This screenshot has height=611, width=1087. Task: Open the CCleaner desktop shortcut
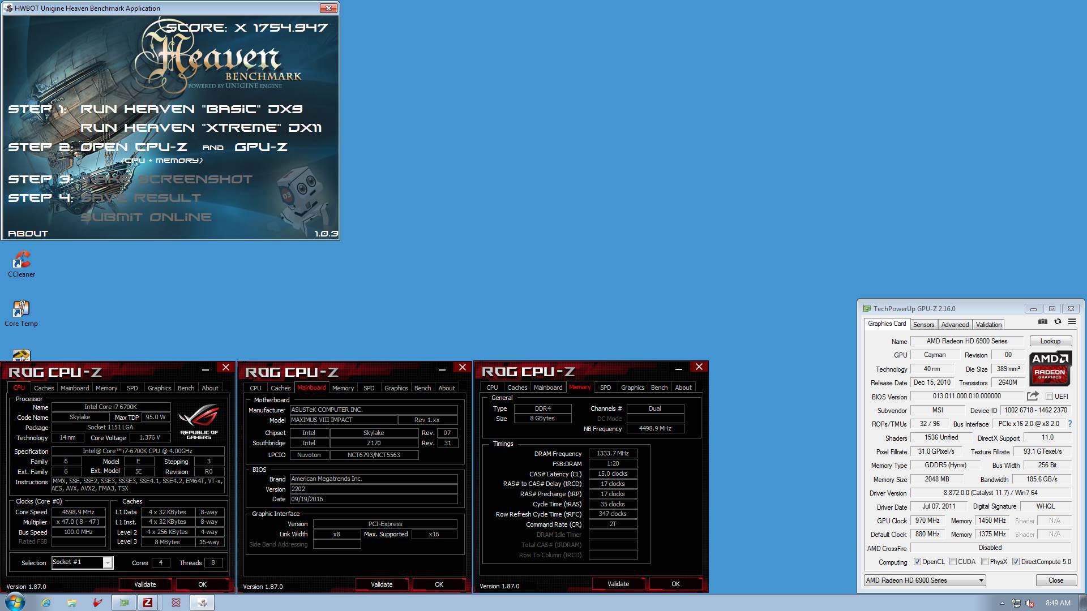(22, 264)
